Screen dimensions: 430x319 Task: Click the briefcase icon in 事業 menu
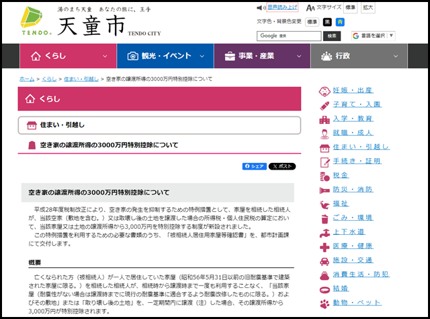coord(230,56)
